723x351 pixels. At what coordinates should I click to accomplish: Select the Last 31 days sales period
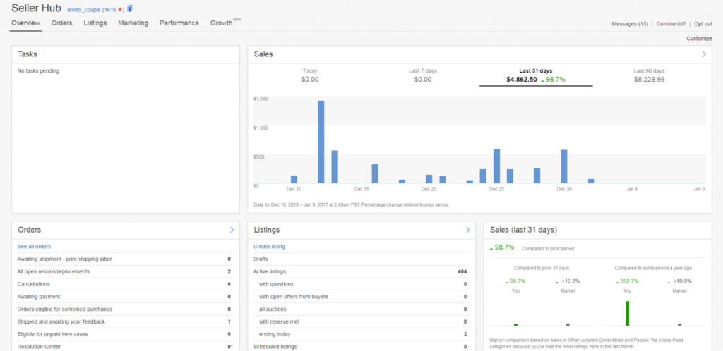[536, 75]
